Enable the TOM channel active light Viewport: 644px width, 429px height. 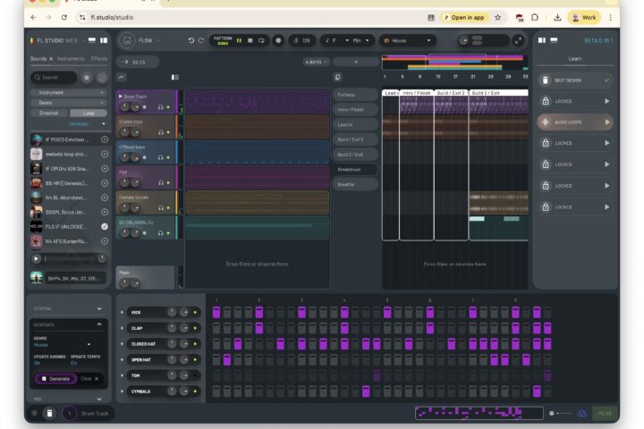[x=195, y=375]
